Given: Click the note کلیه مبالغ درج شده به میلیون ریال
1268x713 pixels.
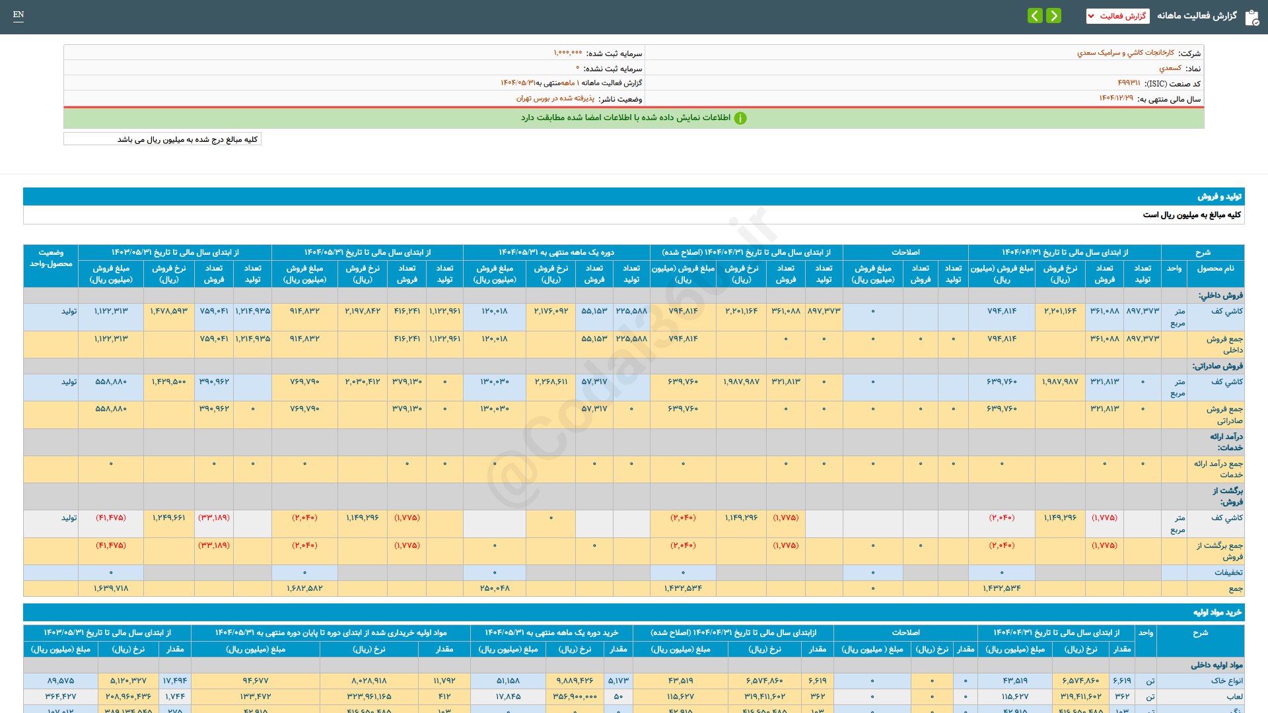Looking at the screenshot, I should [x=162, y=139].
